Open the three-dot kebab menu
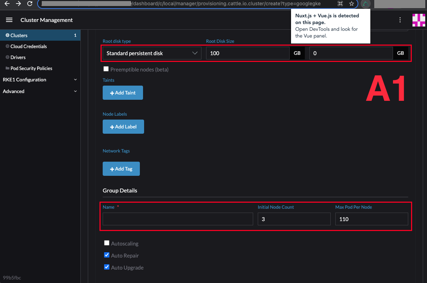The width and height of the screenshot is (427, 283). pos(400,20)
